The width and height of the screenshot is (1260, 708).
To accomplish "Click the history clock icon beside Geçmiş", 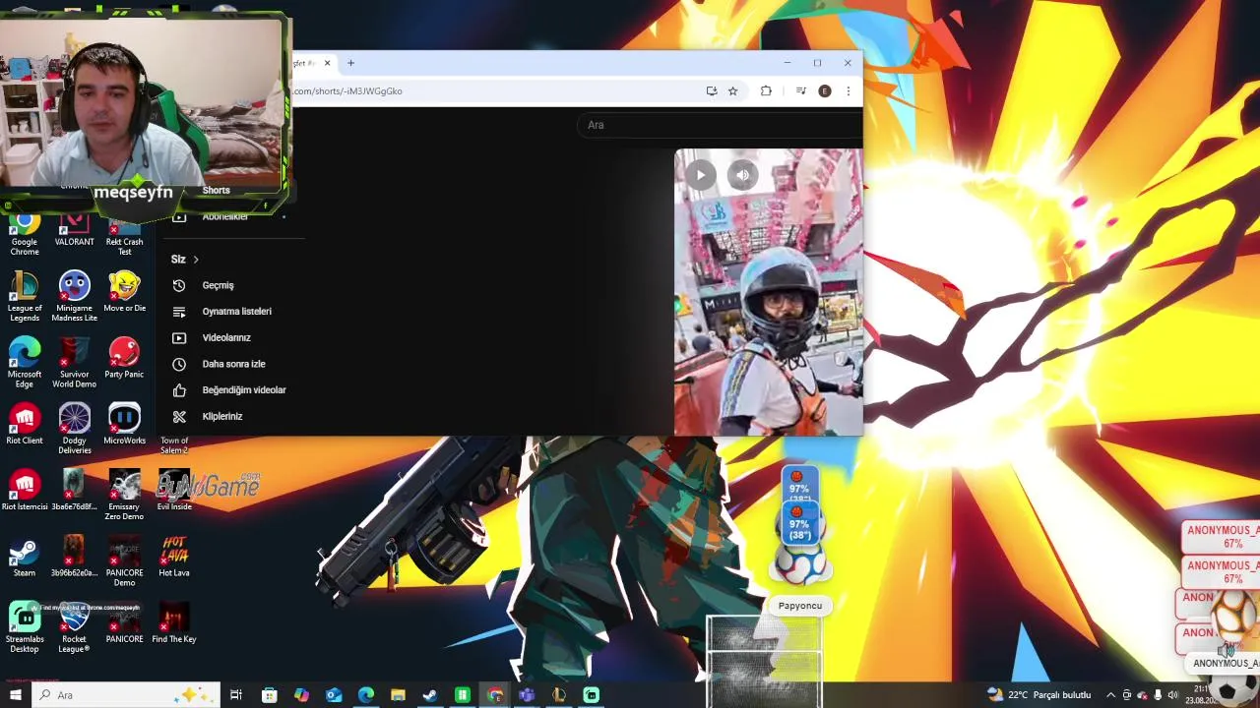I will tap(179, 285).
